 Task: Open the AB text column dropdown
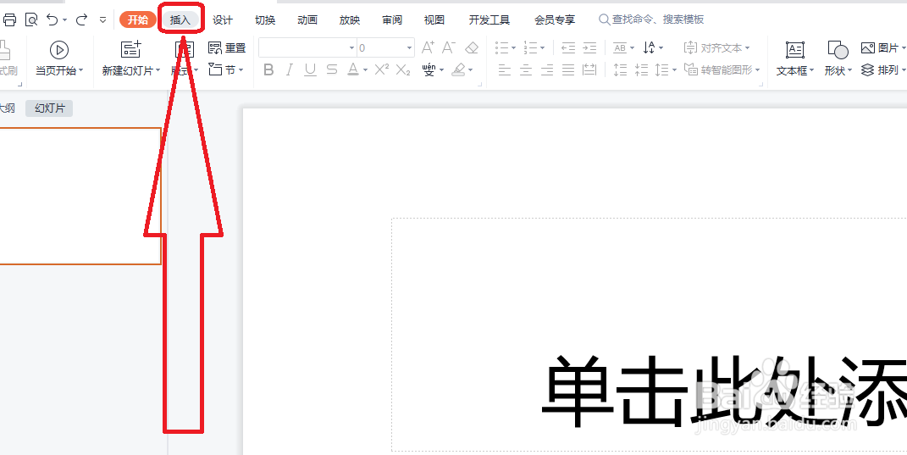[x=623, y=48]
